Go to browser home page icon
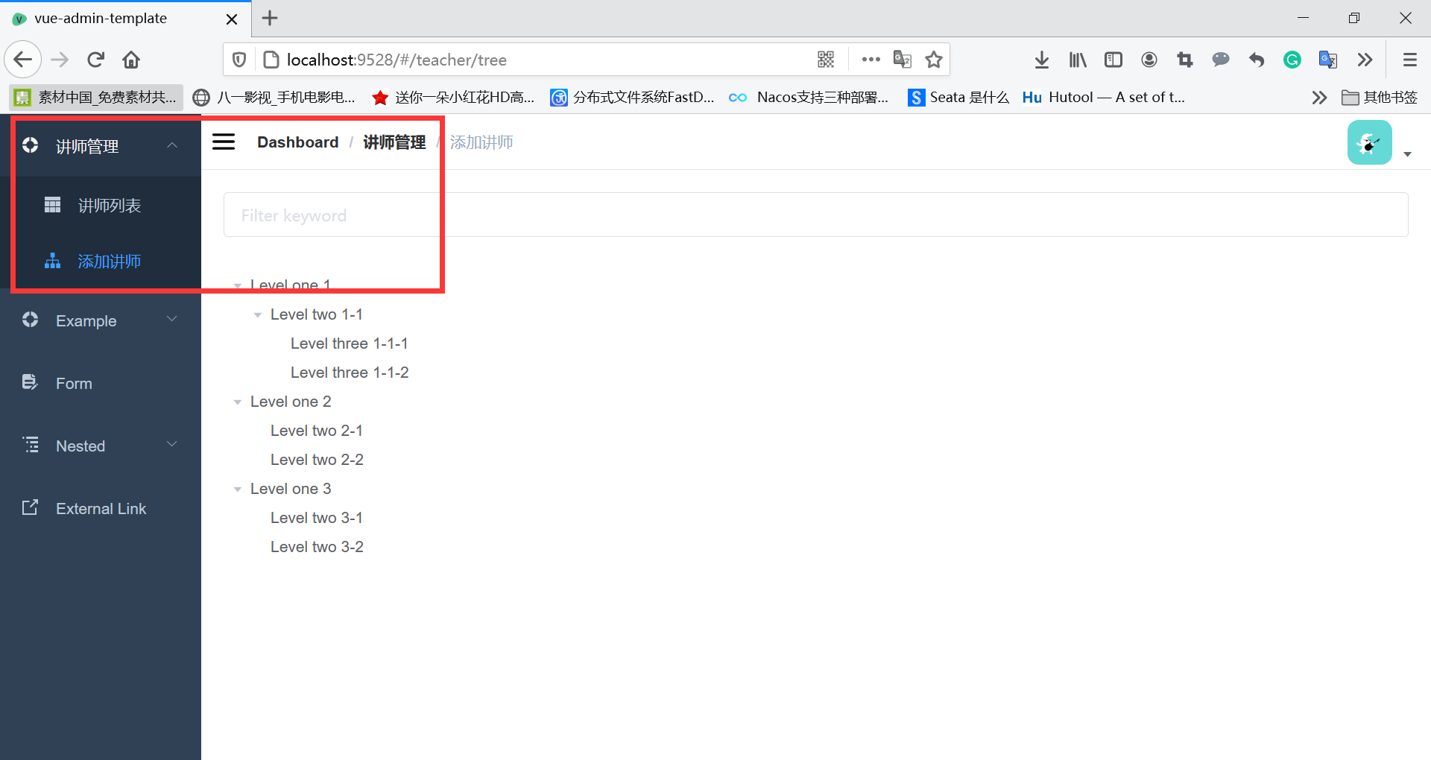 131,60
